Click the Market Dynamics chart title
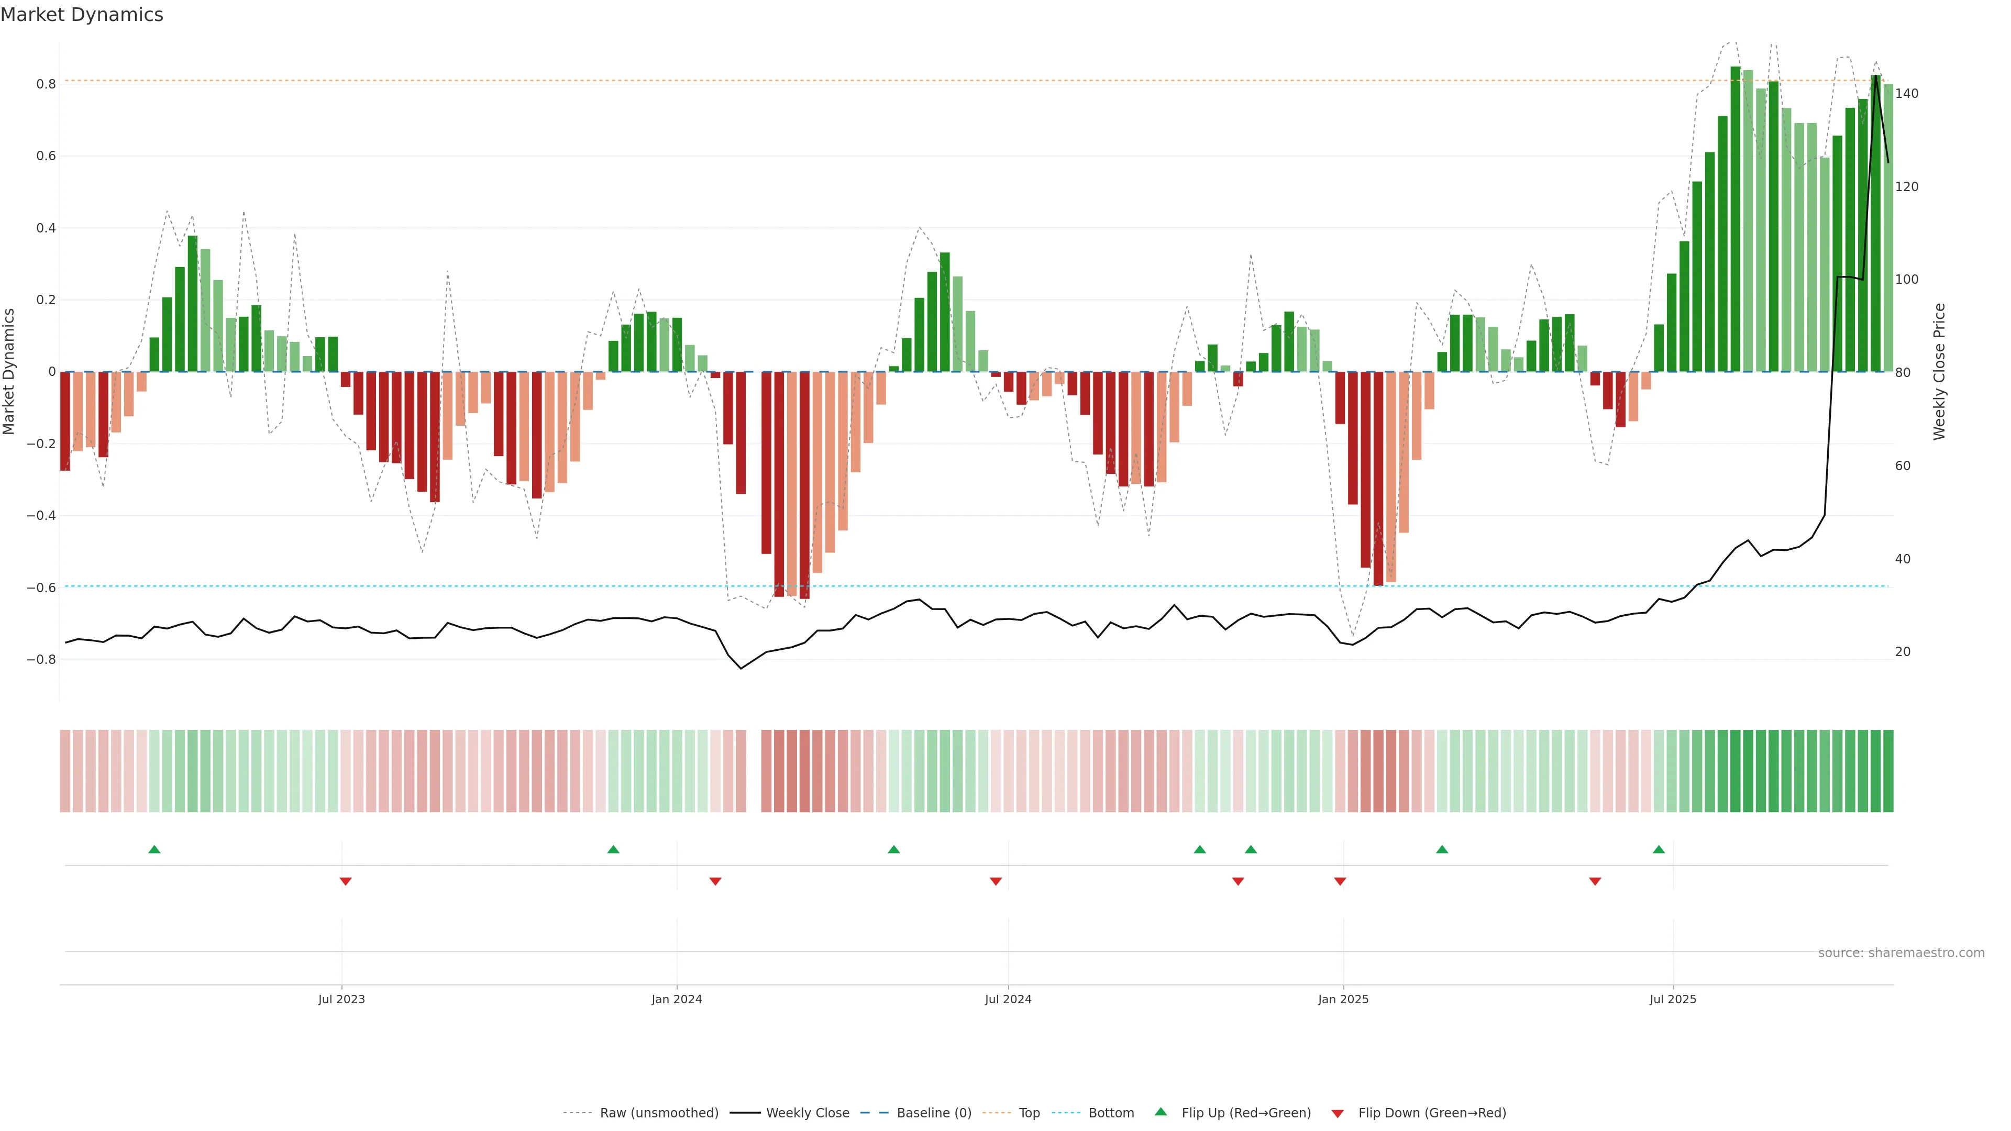 (x=82, y=15)
